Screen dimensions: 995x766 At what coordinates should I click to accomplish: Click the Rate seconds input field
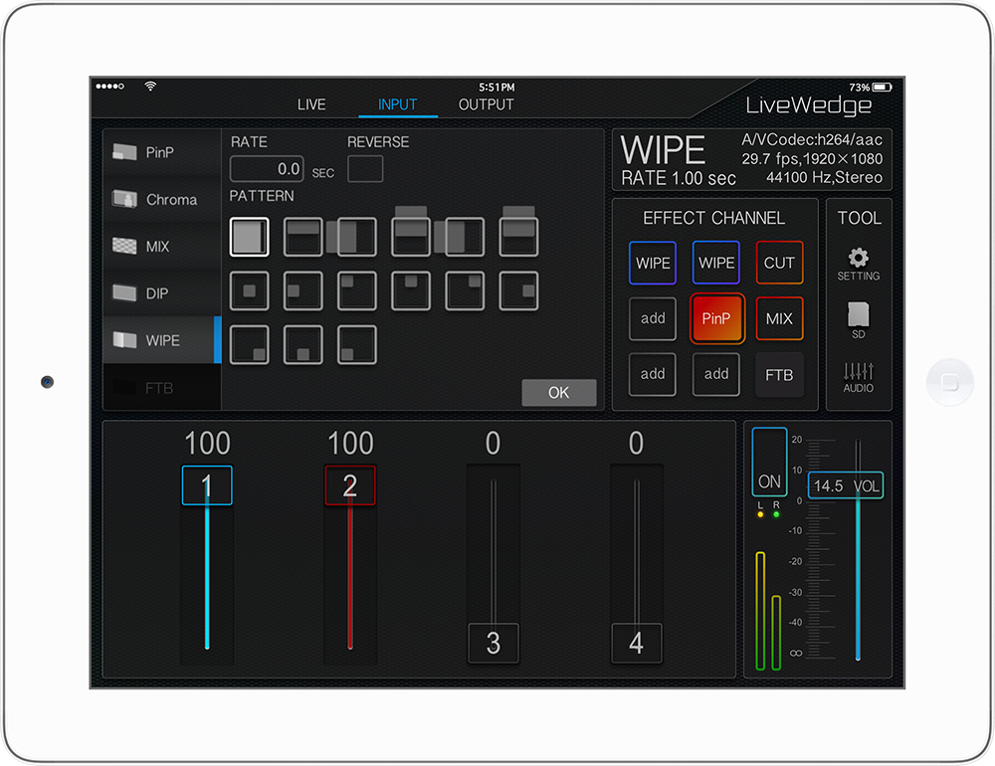[x=267, y=169]
